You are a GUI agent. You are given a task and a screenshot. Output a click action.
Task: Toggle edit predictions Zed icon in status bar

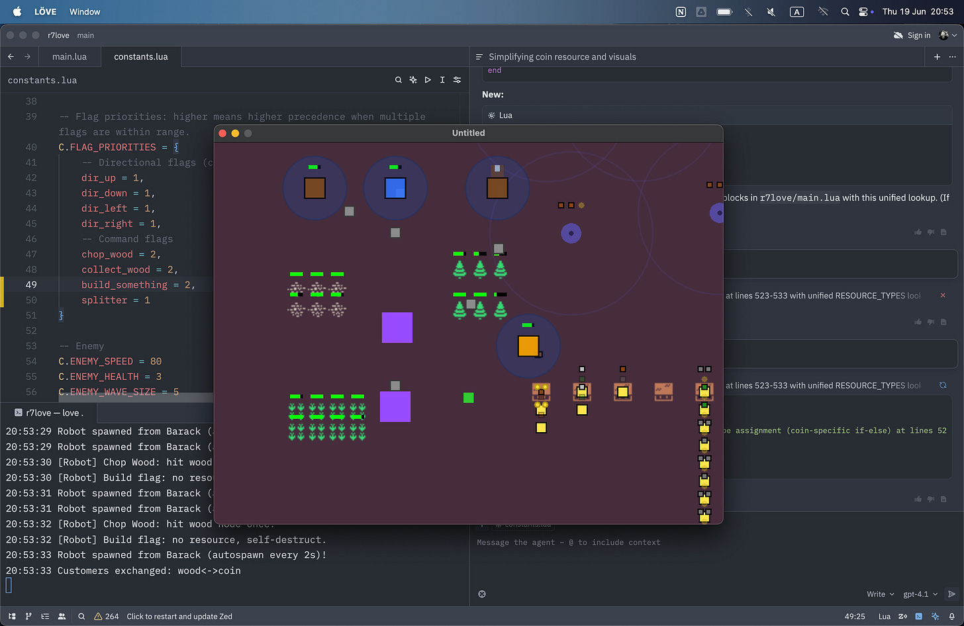tap(902, 616)
